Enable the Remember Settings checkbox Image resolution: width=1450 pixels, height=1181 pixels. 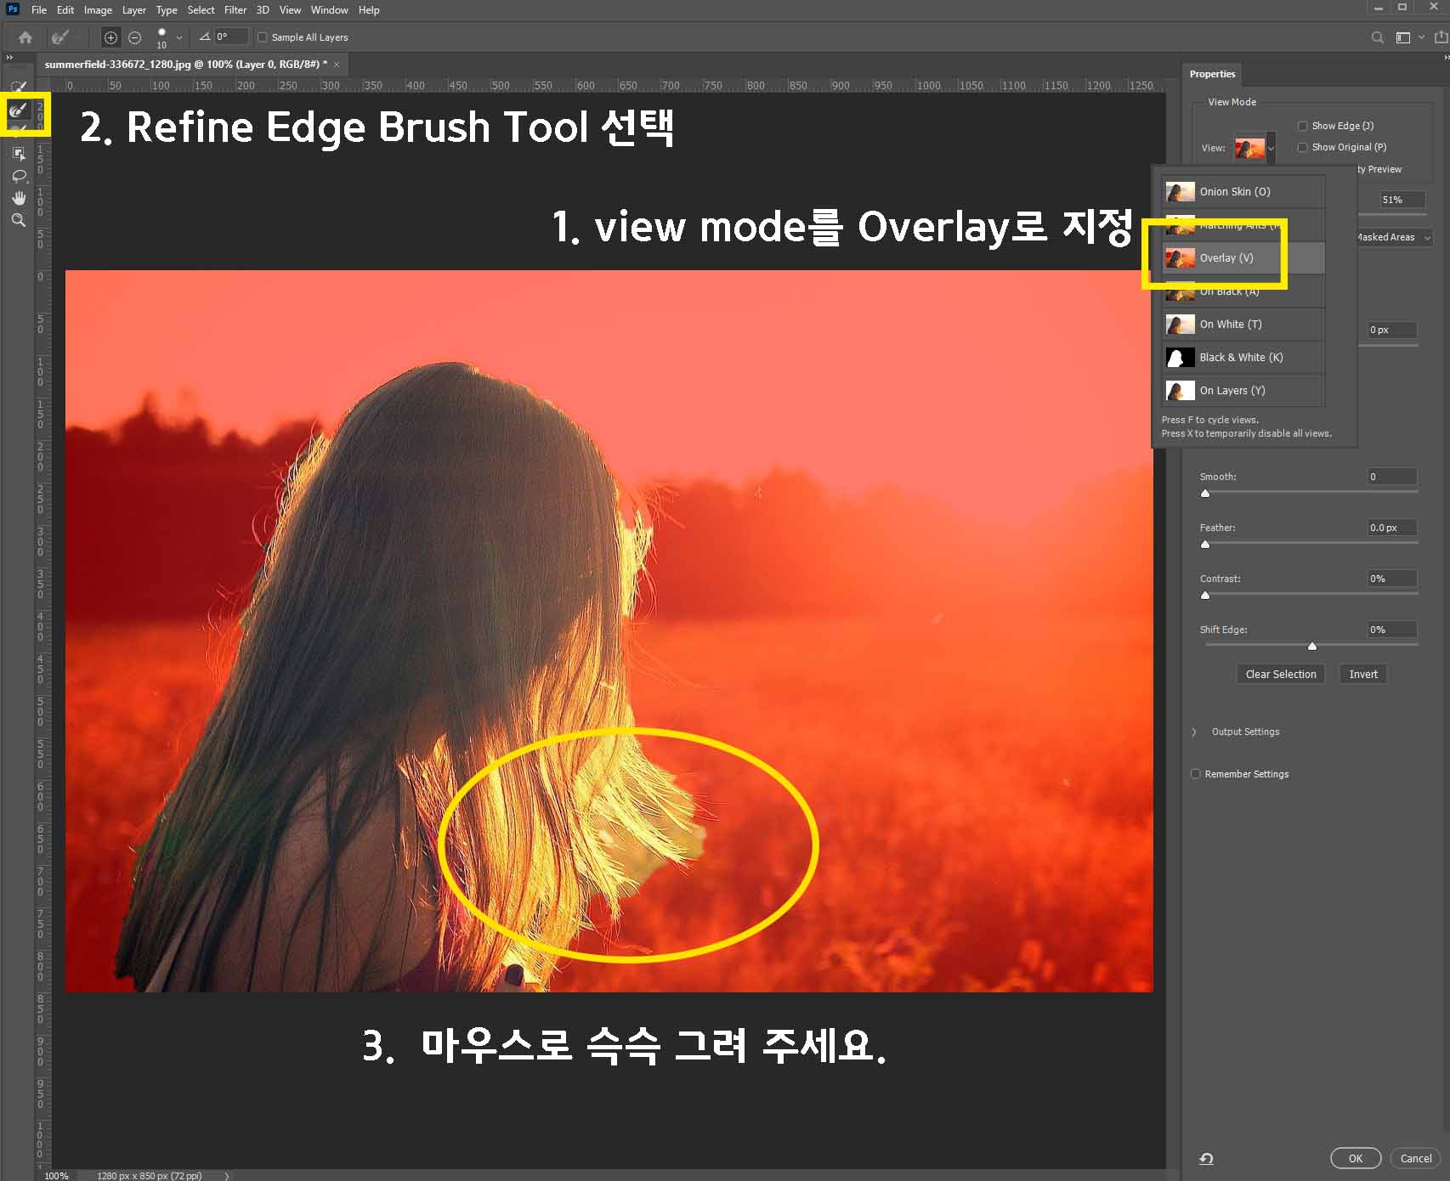[x=1196, y=774]
